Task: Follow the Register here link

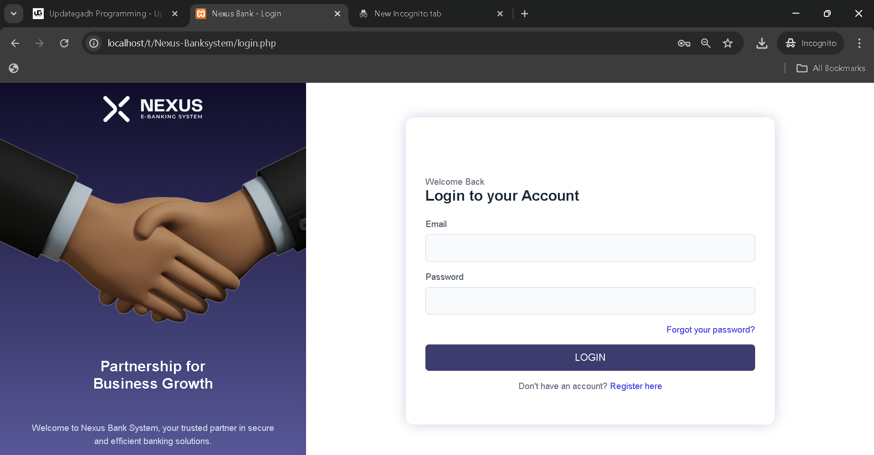Action: pyautogui.click(x=636, y=386)
